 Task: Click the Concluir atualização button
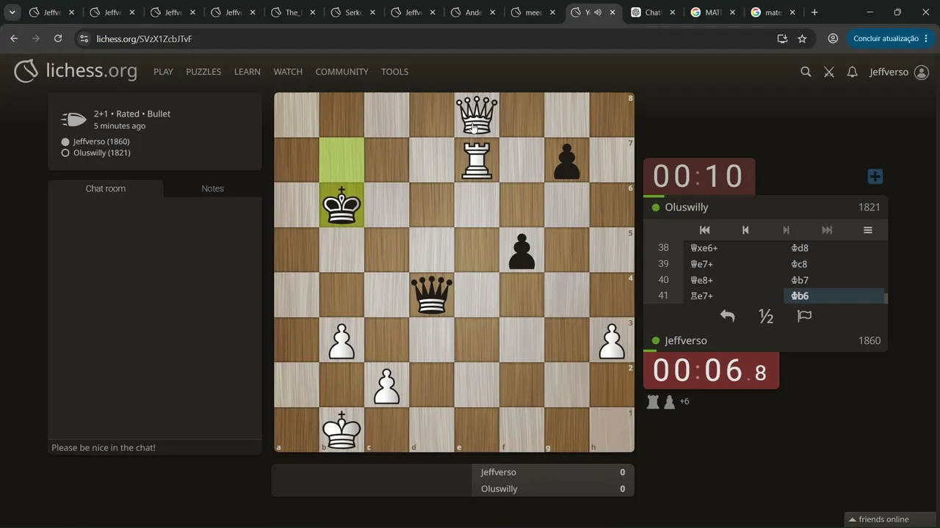886,39
